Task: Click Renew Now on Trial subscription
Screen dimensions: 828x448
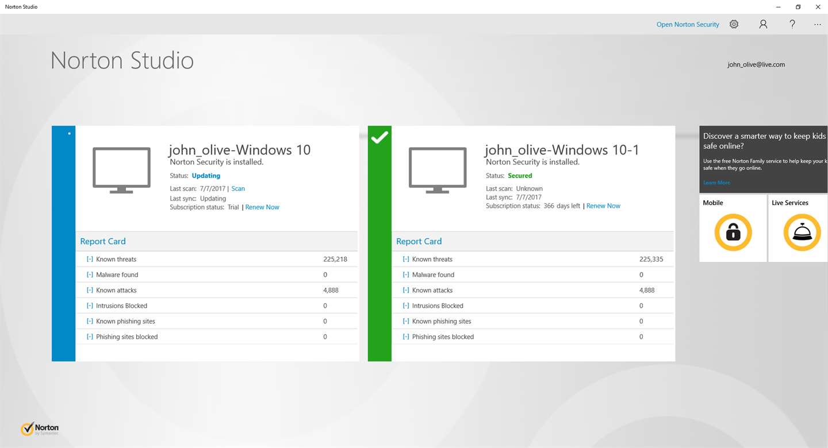Action: point(262,207)
